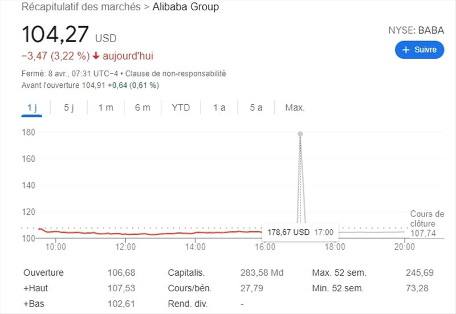Click the Suivre follow button
Screen dimensions: 456x314
(420, 50)
